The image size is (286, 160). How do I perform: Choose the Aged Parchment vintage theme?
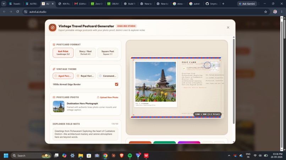click(63, 76)
